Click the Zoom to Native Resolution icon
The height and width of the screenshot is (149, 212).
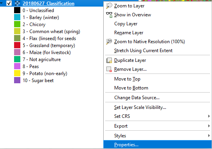tap(109, 42)
